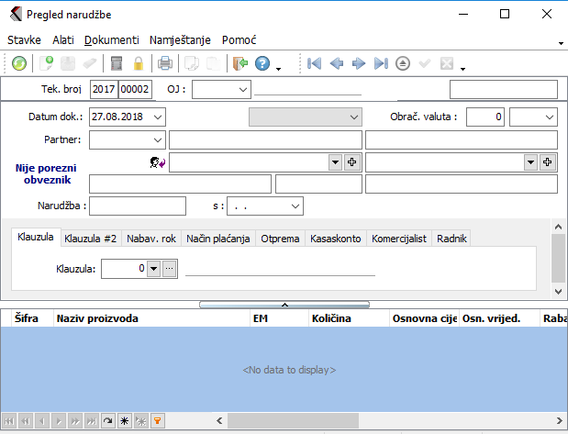Viewport: 568px width, 434px height.
Task: Collapse the header panel using the splitter arrow
Action: (x=284, y=304)
